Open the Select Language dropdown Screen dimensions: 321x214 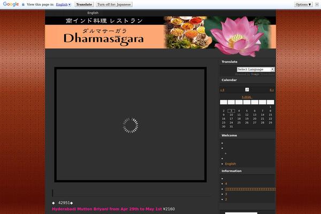click(256, 70)
